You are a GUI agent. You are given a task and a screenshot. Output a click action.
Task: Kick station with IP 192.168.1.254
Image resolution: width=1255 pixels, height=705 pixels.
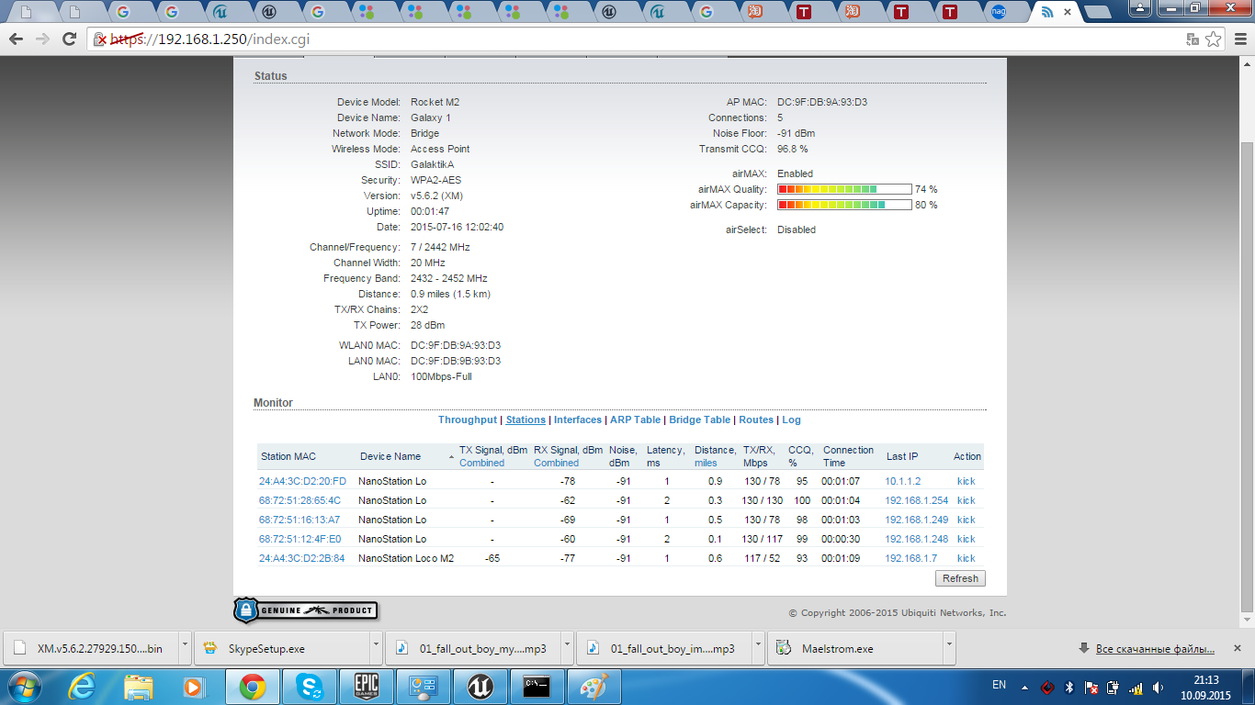966,500
